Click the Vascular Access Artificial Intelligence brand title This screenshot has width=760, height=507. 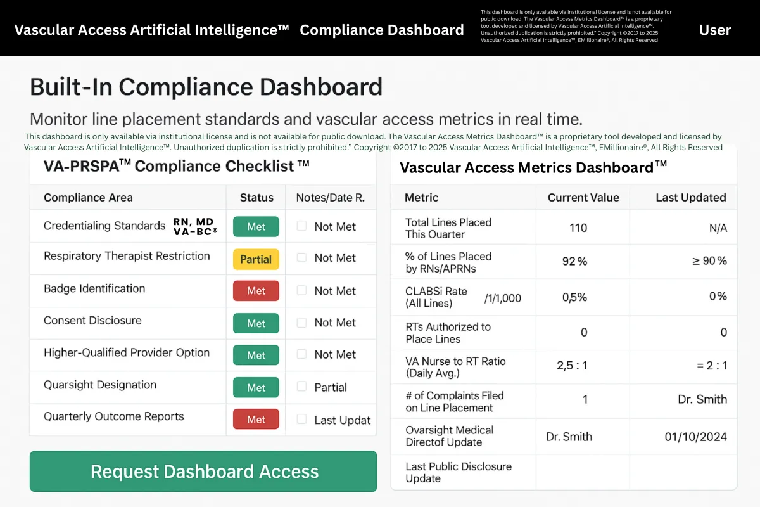coord(151,30)
